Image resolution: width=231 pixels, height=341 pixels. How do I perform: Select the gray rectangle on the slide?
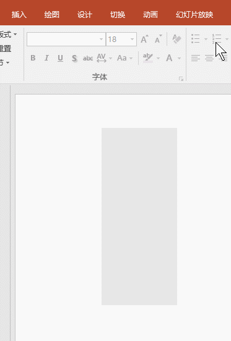pos(139,216)
